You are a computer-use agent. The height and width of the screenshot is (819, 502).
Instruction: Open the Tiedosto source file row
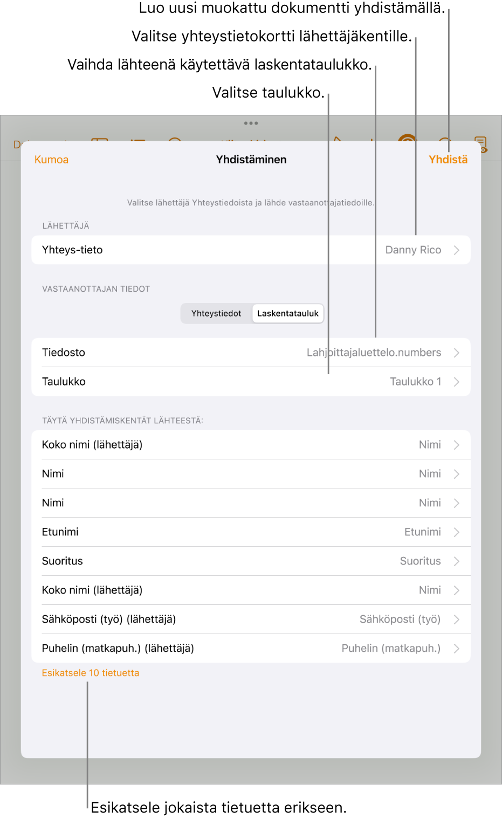click(x=251, y=353)
